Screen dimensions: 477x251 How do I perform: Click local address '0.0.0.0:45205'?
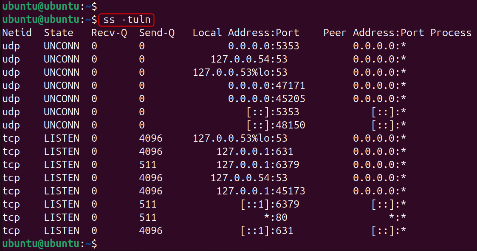267,99
